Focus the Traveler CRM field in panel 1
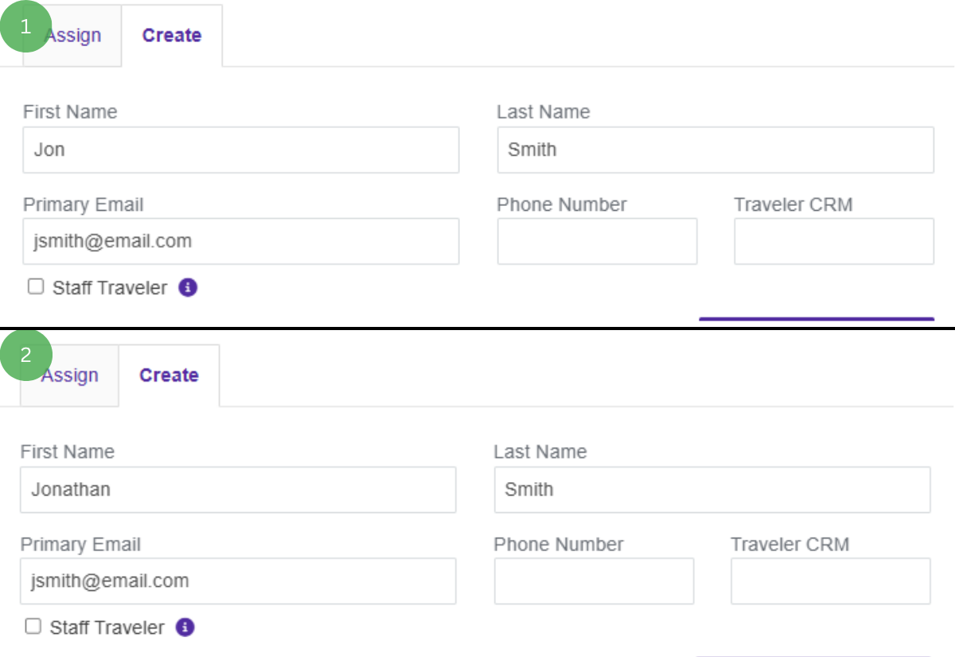955x657 pixels. [x=834, y=241]
